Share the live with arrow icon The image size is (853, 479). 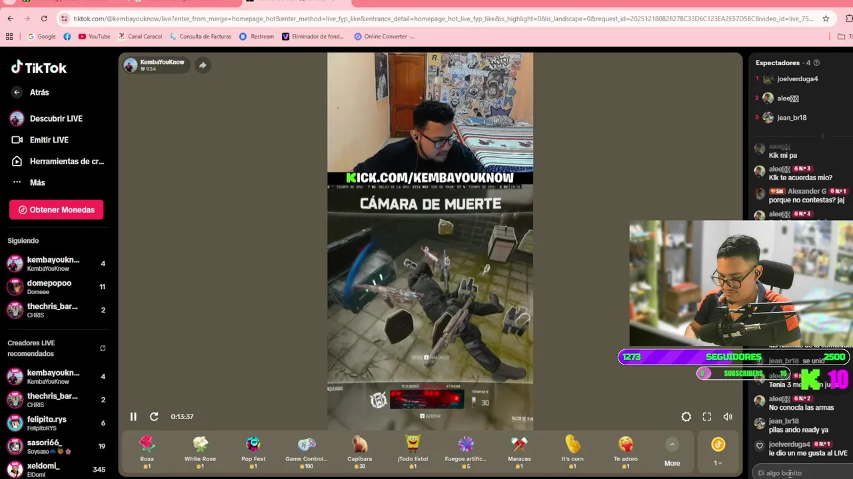pyautogui.click(x=203, y=65)
